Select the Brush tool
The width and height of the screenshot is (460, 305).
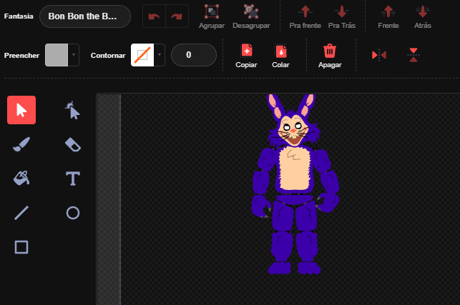pyautogui.click(x=21, y=144)
